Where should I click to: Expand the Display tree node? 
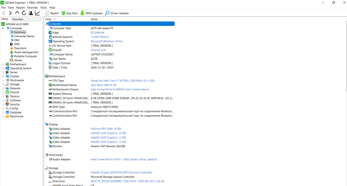point(3,76)
